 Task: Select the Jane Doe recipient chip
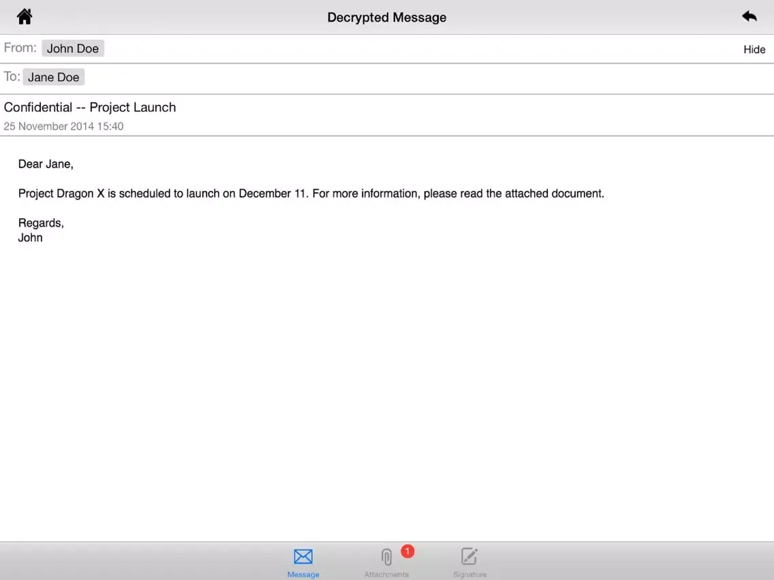(x=53, y=77)
